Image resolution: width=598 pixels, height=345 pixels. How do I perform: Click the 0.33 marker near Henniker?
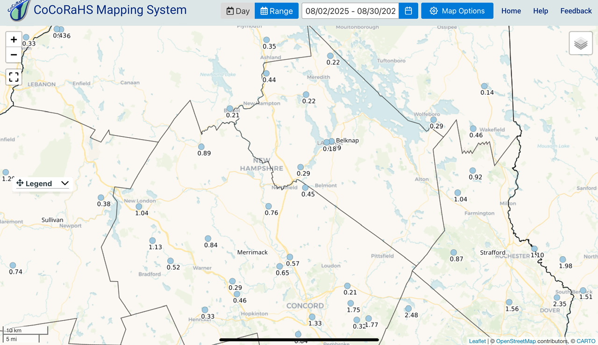(205, 310)
